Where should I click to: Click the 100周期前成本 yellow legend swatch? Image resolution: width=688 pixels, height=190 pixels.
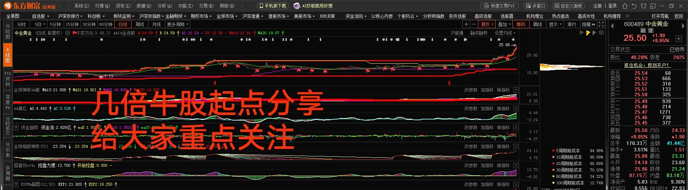(554, 183)
